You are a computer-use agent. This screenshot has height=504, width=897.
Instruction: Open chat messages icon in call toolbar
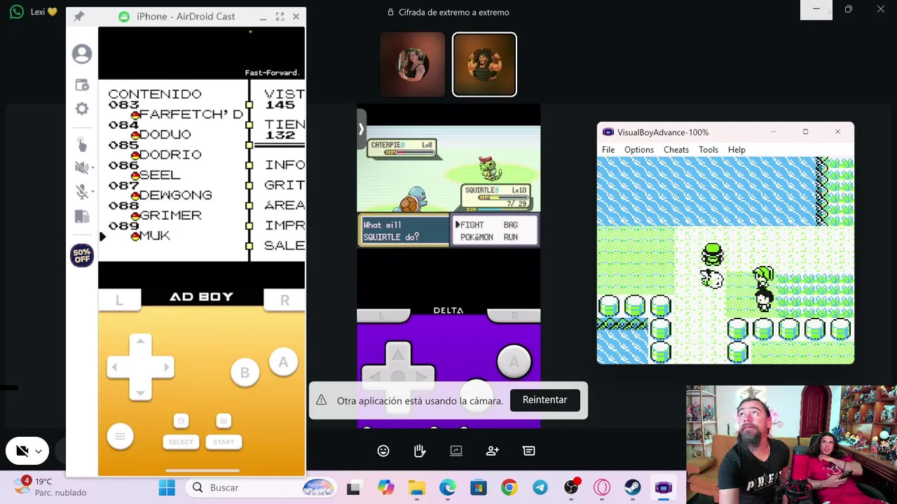point(529,451)
